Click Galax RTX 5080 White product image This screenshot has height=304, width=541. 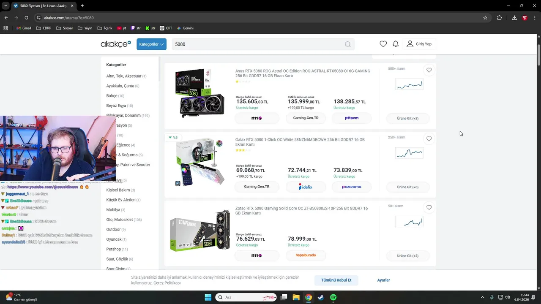pos(199,162)
